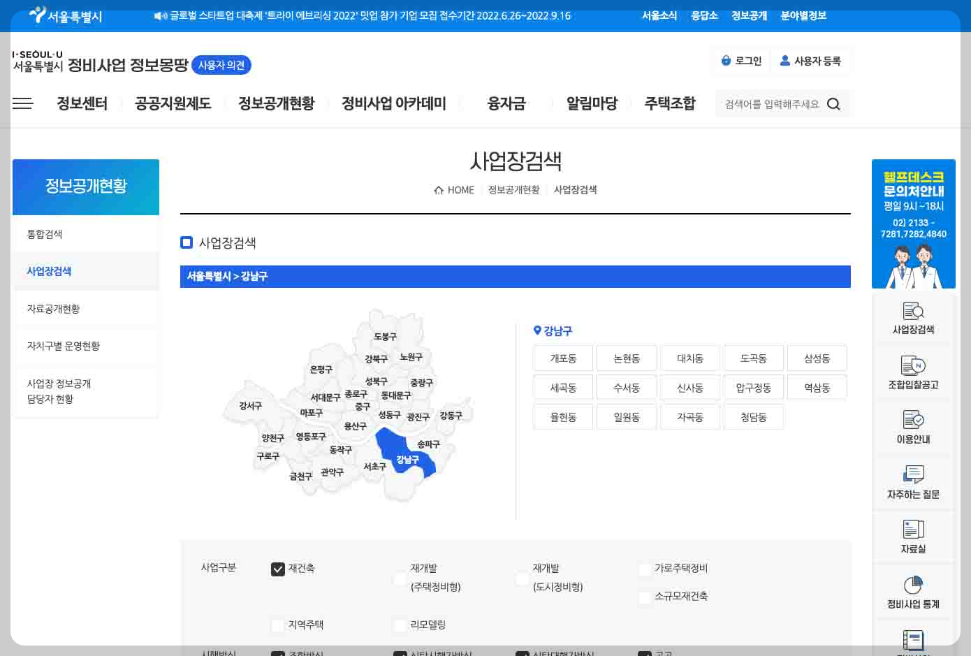Viewport: 971px width, 656px height.
Task: Select 사업장검색 in left sidebar
Action: point(86,271)
